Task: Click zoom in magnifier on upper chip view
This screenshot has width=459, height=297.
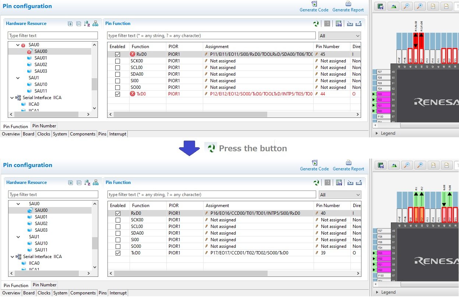Action: (x=419, y=6)
